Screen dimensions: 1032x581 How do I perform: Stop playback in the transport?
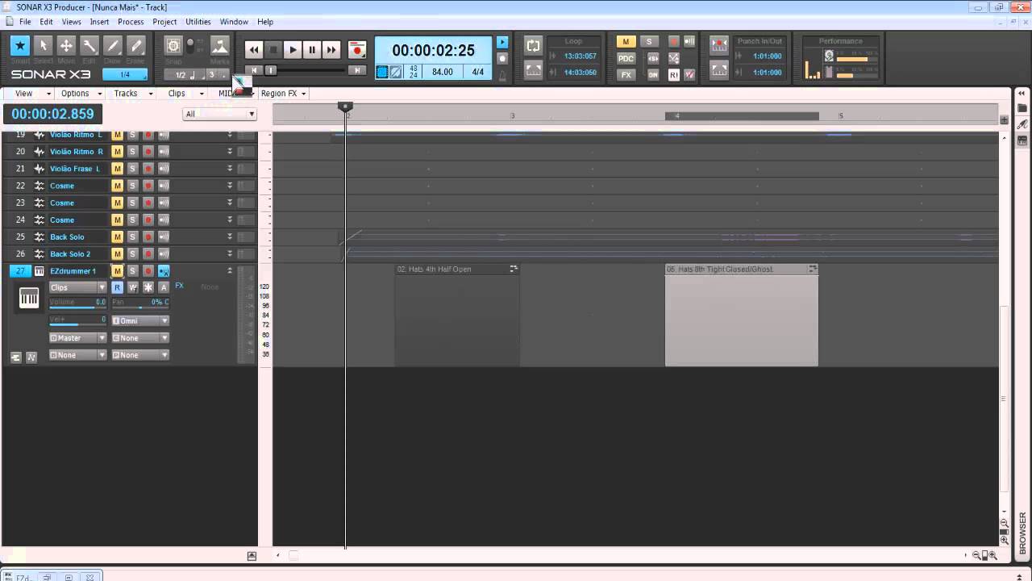click(x=273, y=50)
